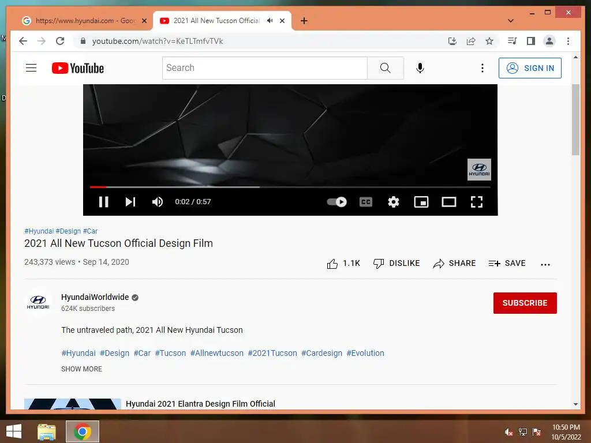Seek on the video progress bar
The height and width of the screenshot is (443, 591).
290,187
